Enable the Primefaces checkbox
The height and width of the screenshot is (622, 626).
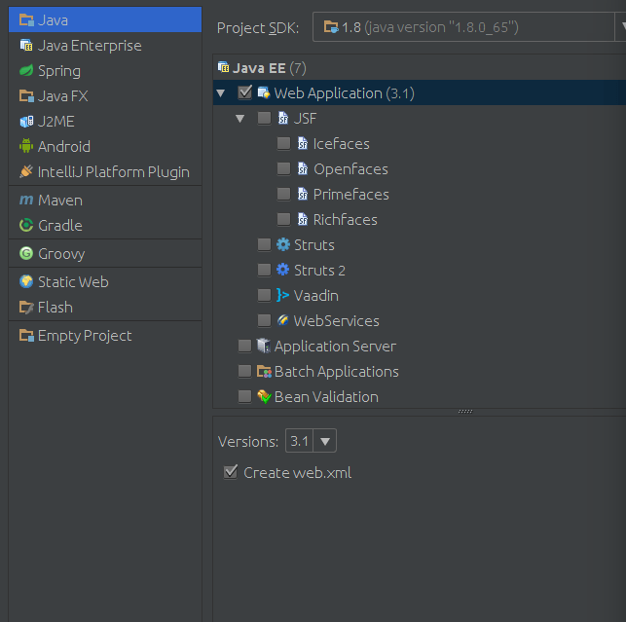click(x=283, y=195)
